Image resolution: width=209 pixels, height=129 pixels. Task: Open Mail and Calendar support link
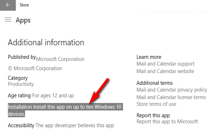click(x=165, y=64)
